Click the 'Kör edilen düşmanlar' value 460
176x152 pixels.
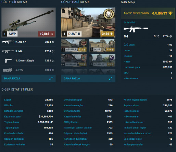tap(110, 139)
